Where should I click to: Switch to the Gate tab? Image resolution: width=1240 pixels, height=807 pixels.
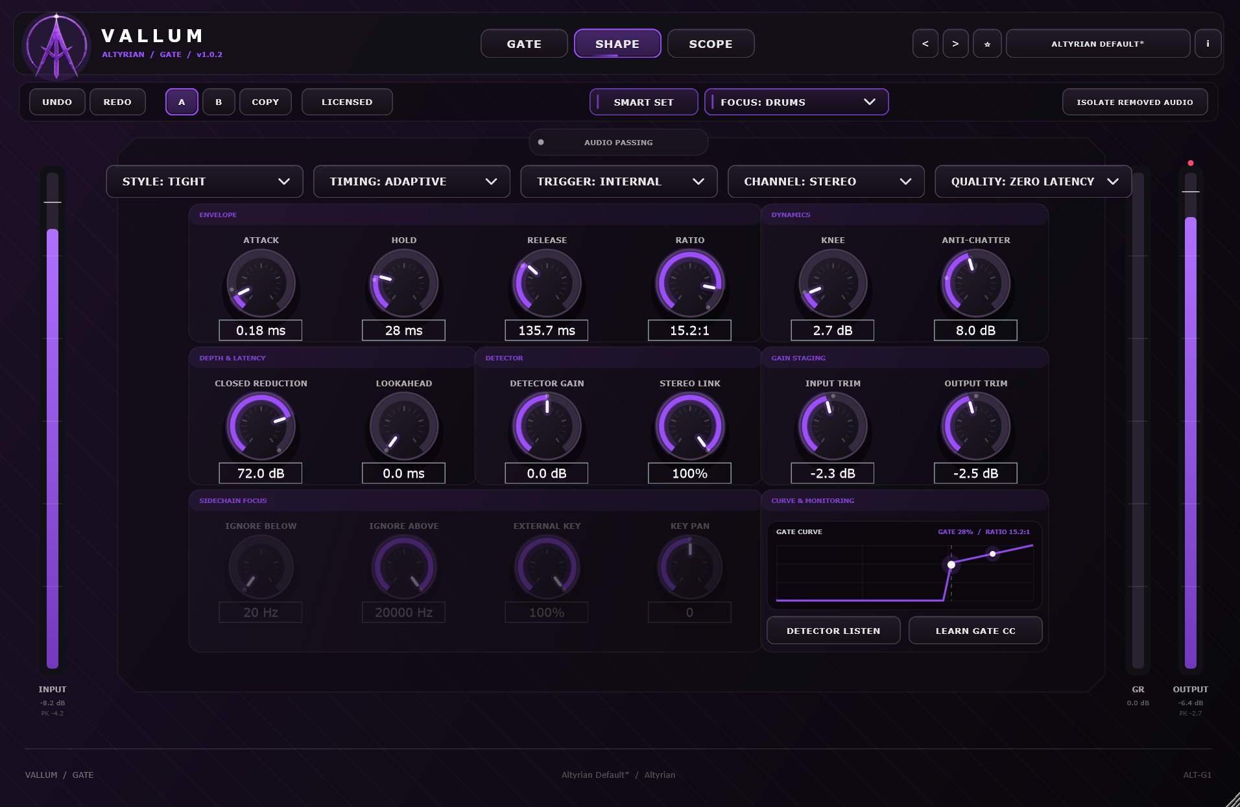click(x=524, y=43)
